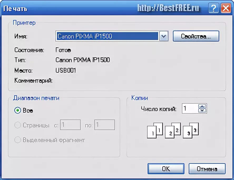Decrease number of copies with down arrow
The width and height of the screenshot is (234, 180).
coord(202,111)
